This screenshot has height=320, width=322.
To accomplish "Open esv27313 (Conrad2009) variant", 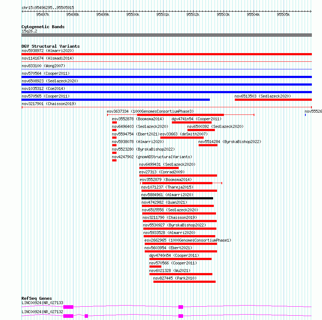I will [x=162, y=172].
